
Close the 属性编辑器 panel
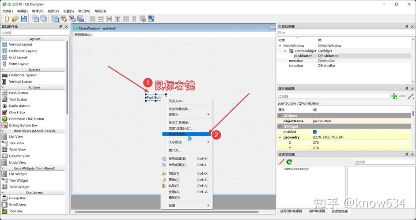412,88
